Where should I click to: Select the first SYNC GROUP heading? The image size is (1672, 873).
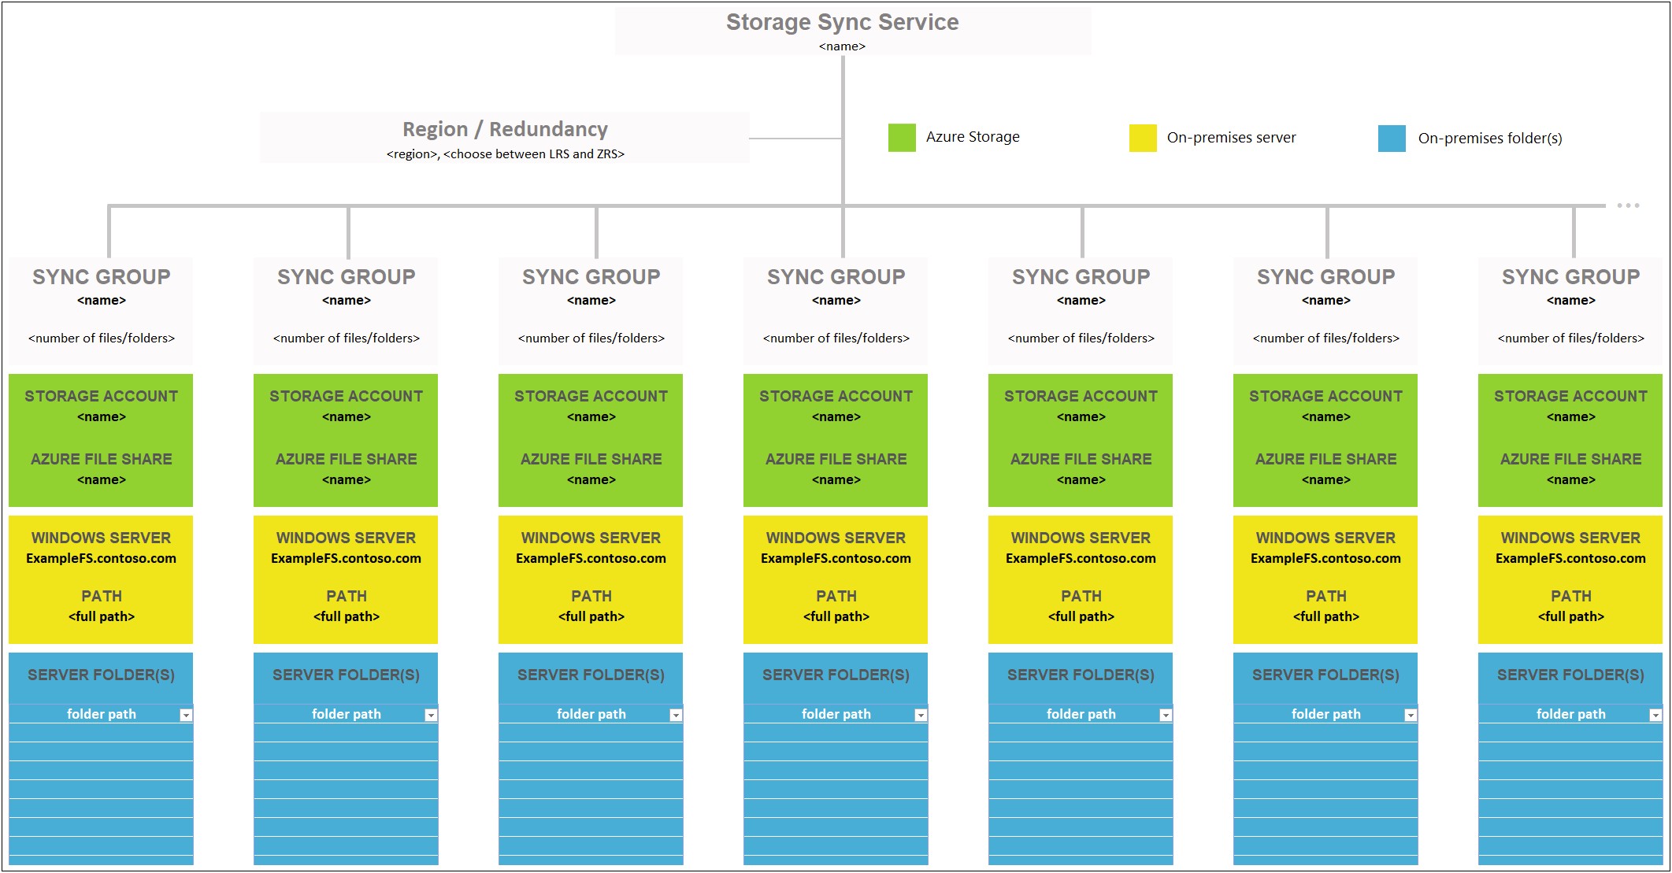pos(102,277)
